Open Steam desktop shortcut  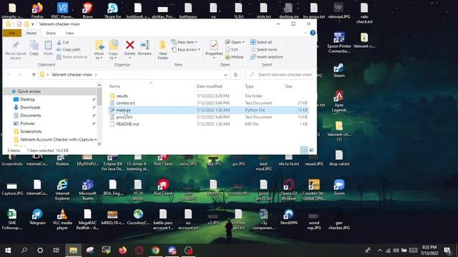(338, 71)
